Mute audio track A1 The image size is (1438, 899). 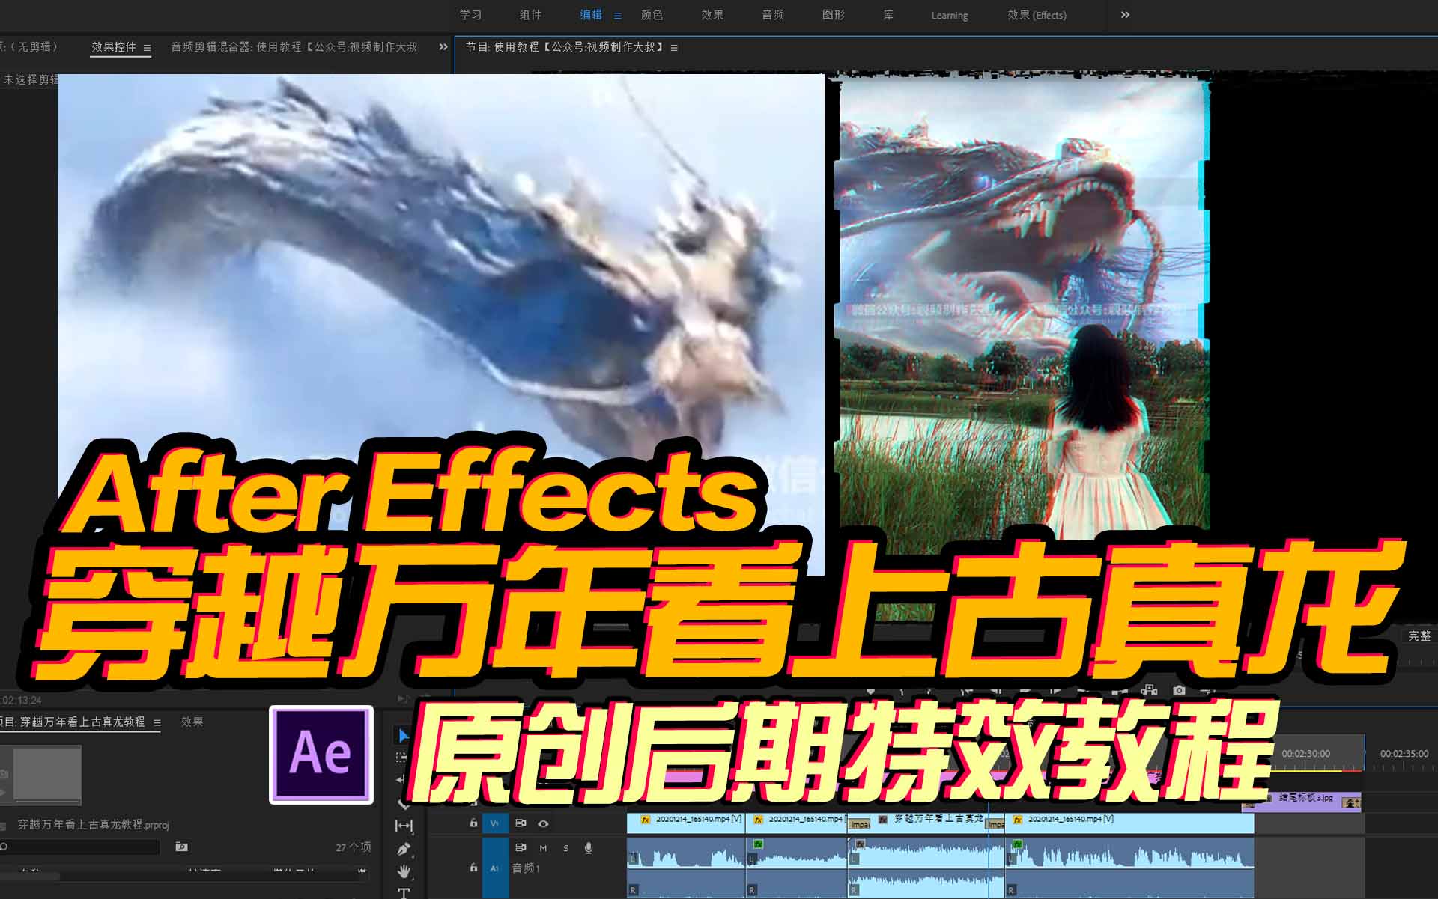(x=543, y=848)
